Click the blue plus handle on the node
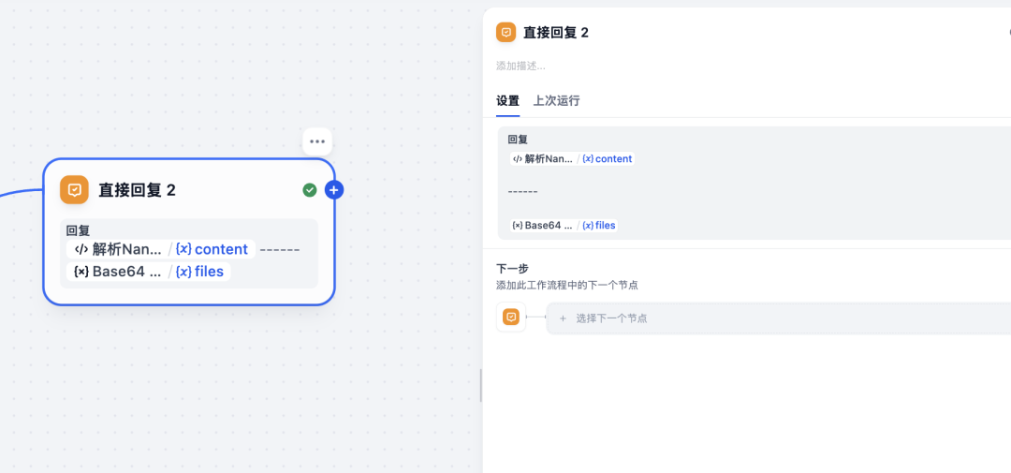 tap(334, 190)
